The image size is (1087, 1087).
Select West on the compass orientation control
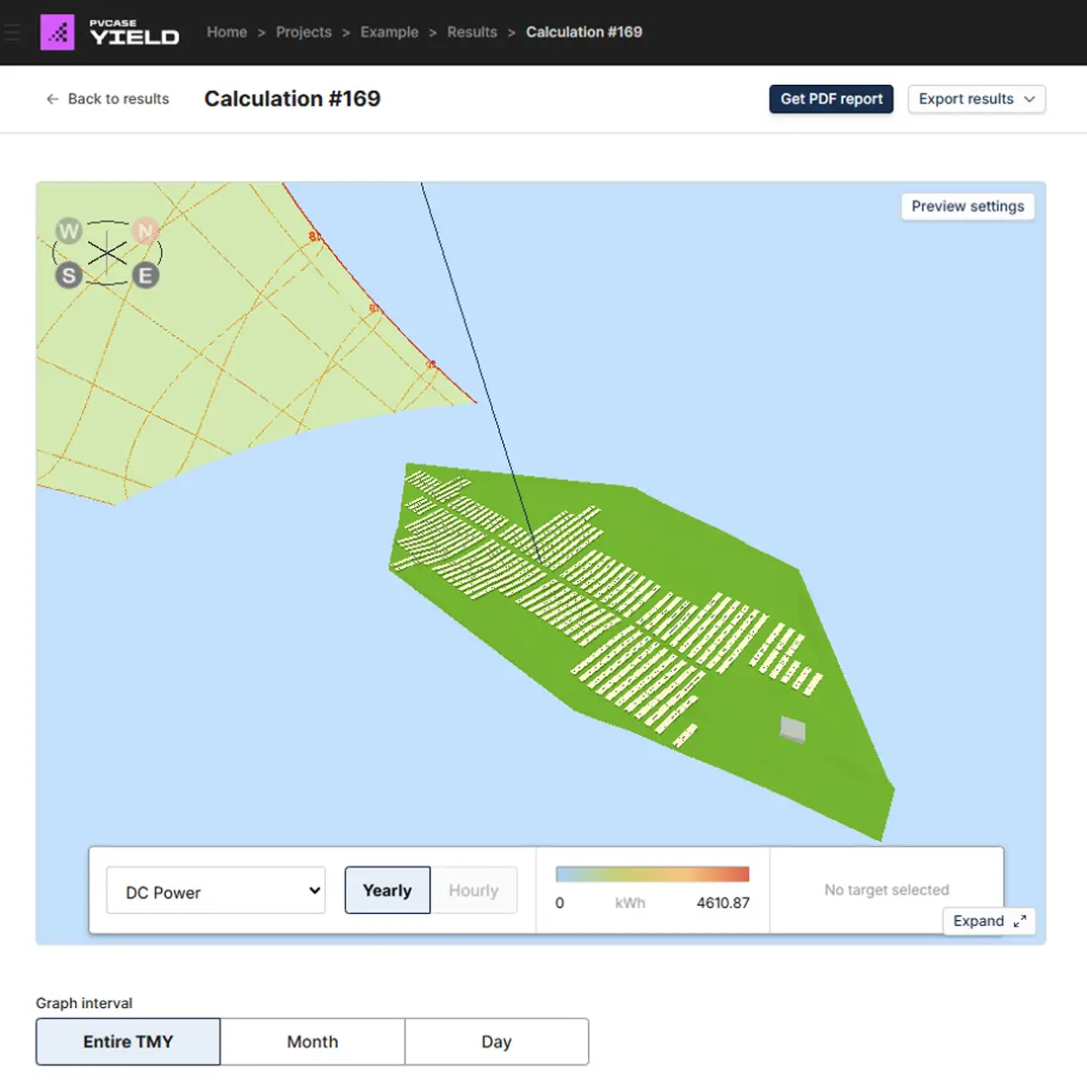point(69,230)
